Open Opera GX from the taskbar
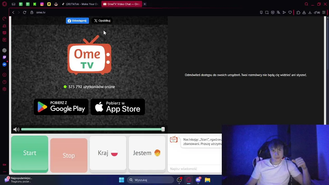Image resolution: width=329 pixels, height=185 pixels. (189, 180)
